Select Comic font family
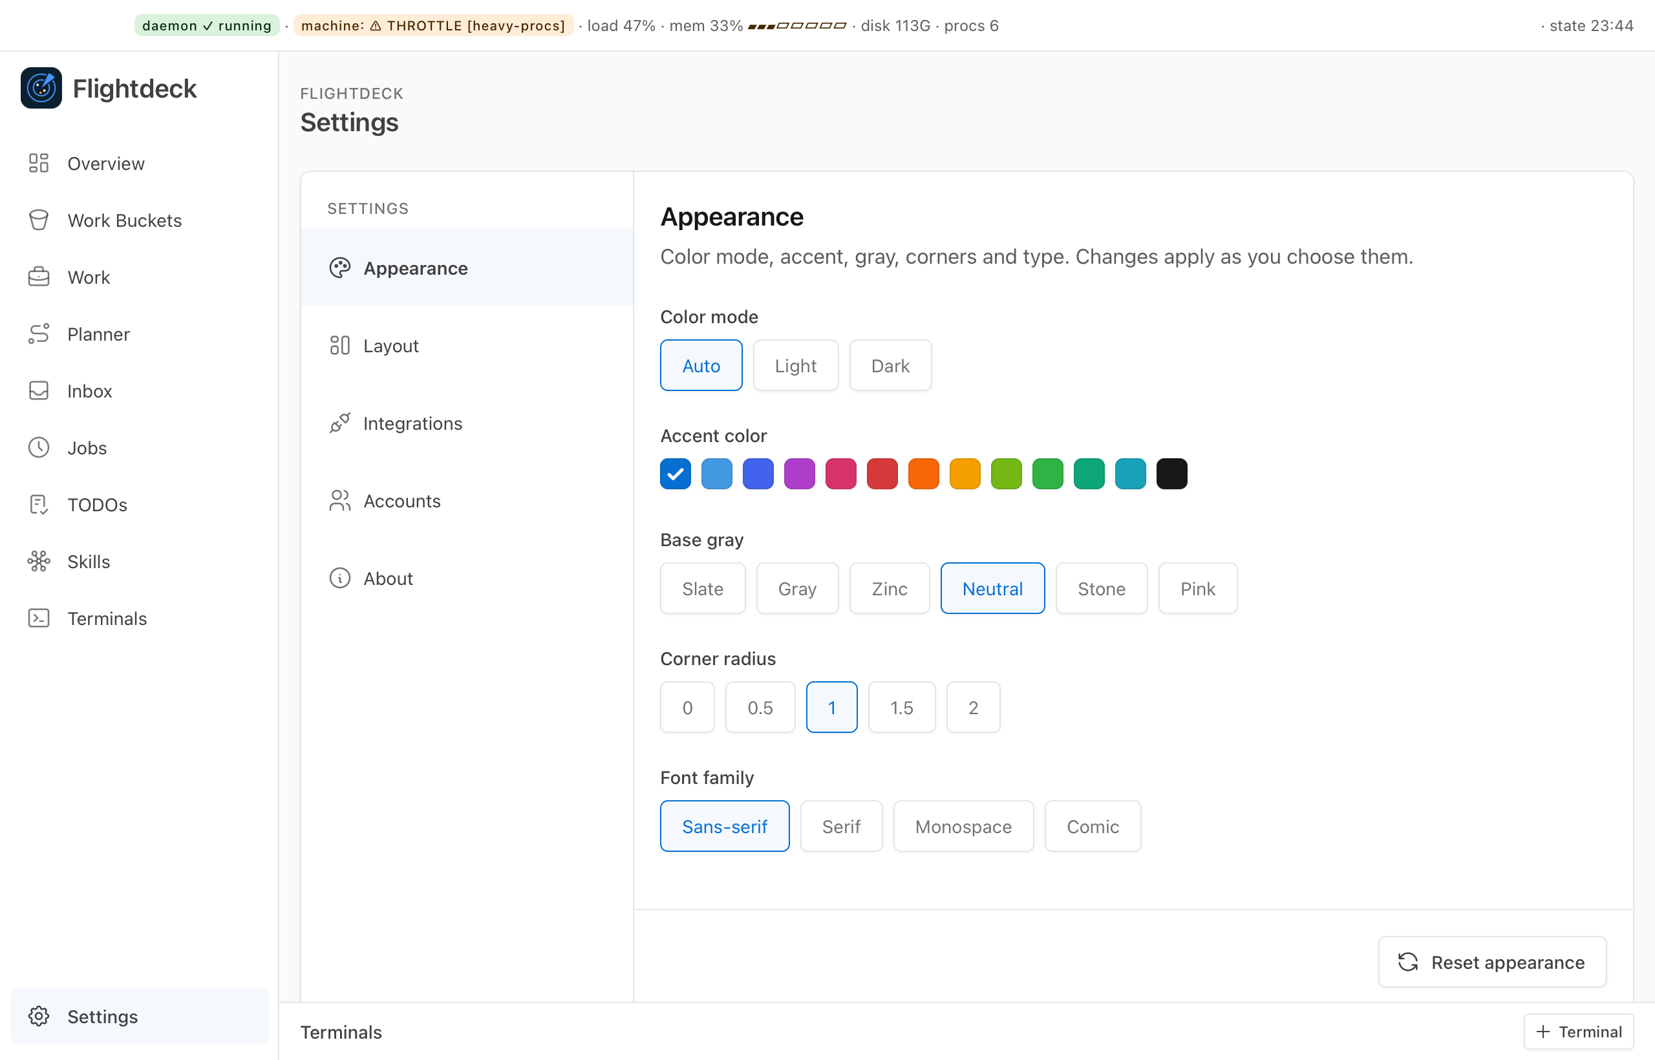1655x1060 pixels. tap(1093, 826)
